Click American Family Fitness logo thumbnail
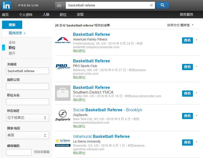The width and height of the screenshot is (203, 158). (63, 40)
